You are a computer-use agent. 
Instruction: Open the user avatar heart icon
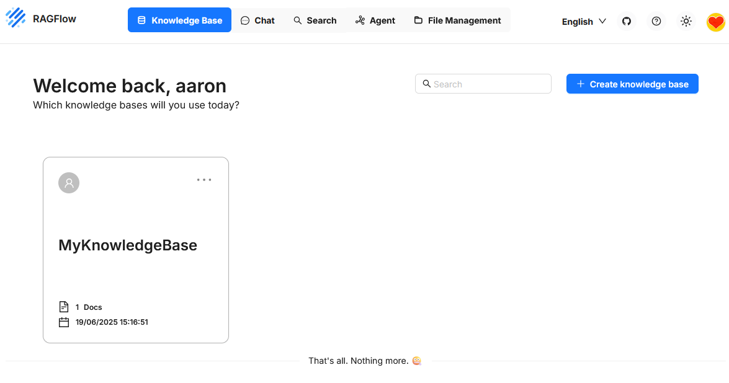pyautogui.click(x=715, y=23)
